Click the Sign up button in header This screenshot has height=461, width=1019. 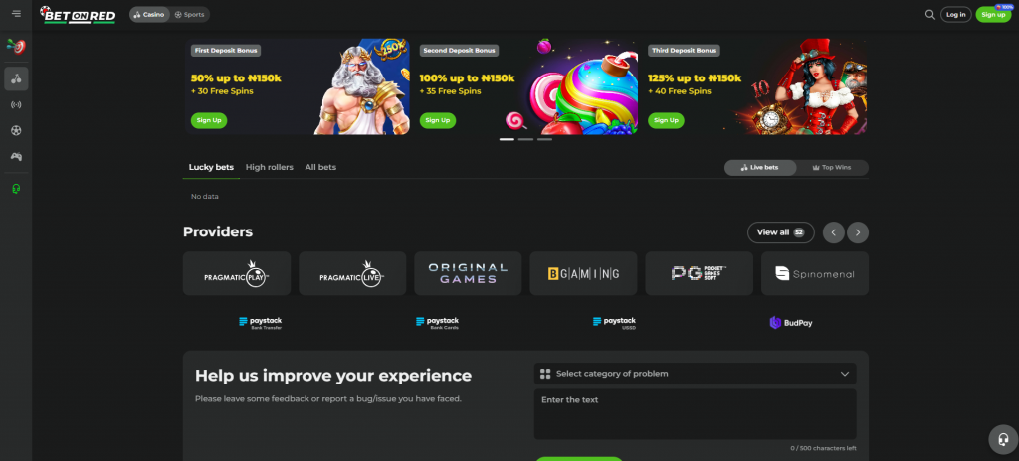(994, 14)
